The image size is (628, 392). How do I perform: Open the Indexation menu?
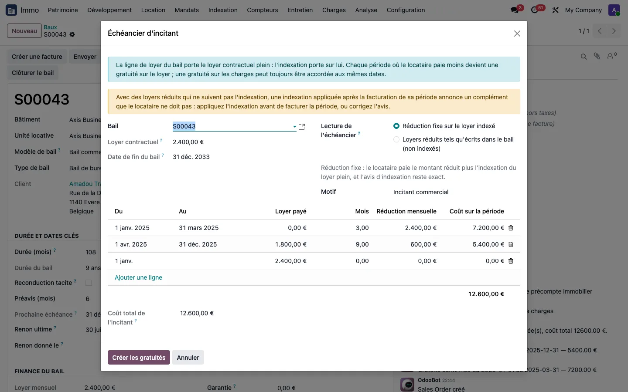[223, 10]
